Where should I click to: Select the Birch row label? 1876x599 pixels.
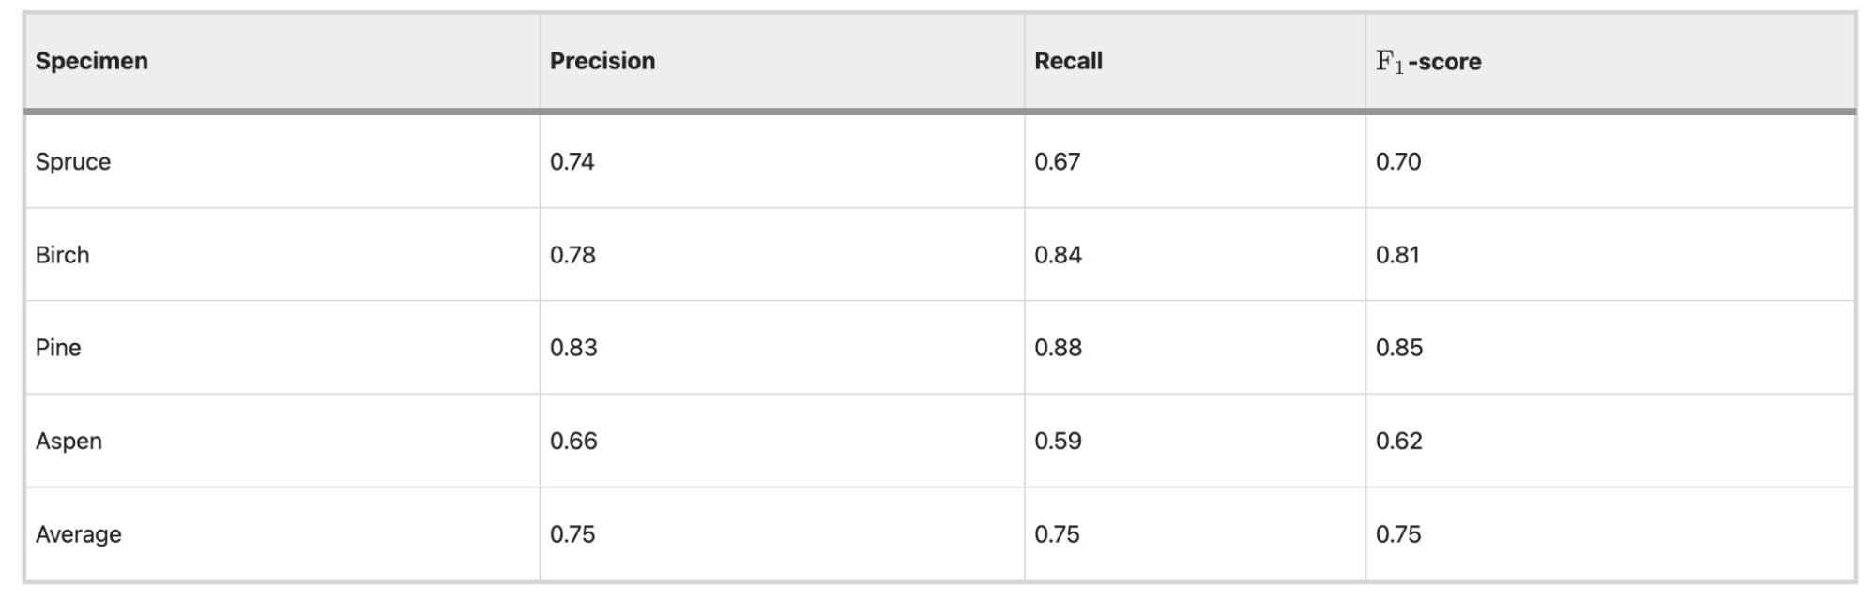pyautogui.click(x=63, y=255)
